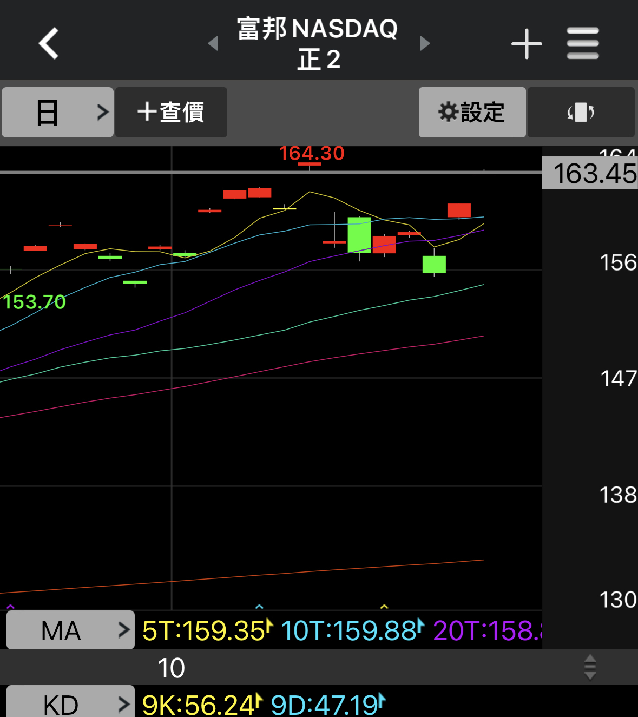Go back with the left chevron arrow

49,43
